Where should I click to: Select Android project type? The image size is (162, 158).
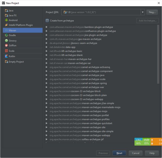tap(23, 20)
